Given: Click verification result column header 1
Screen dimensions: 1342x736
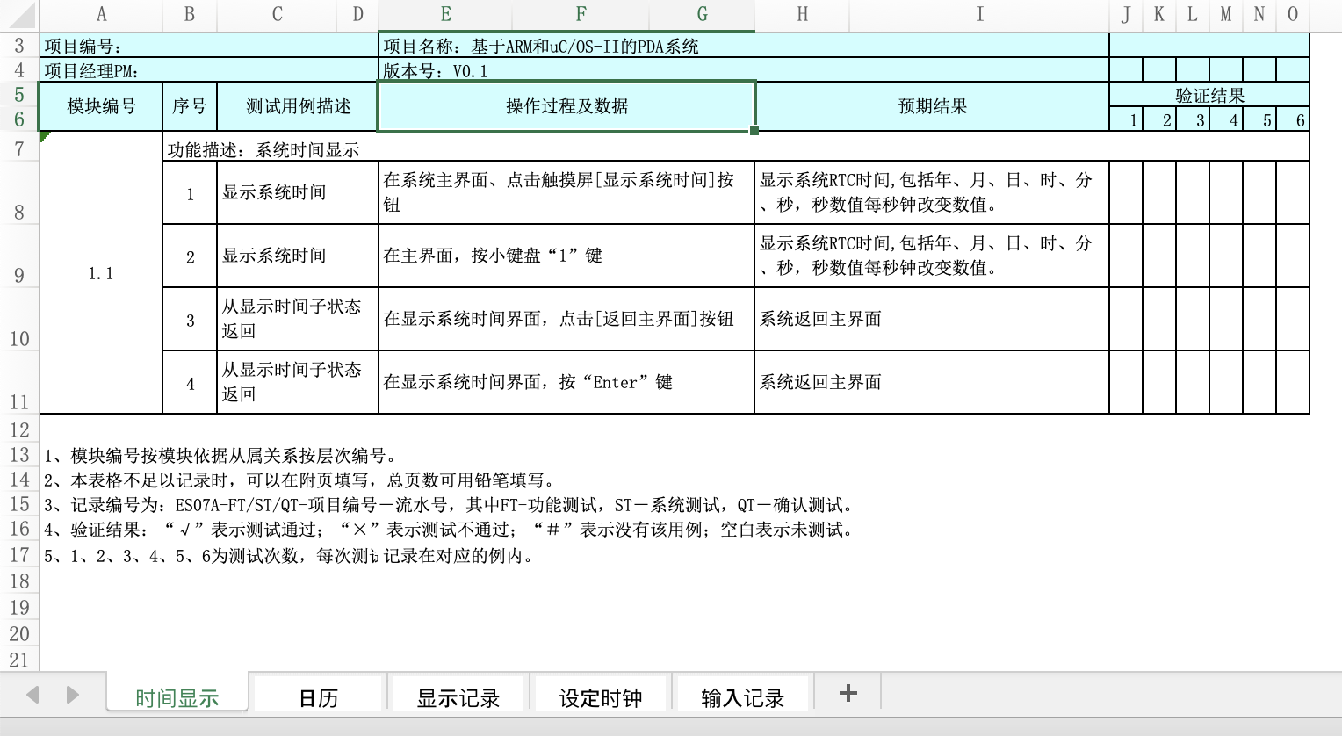Looking at the screenshot, I should (x=1127, y=119).
